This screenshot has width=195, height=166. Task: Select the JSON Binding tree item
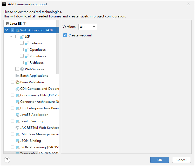pos(30,141)
